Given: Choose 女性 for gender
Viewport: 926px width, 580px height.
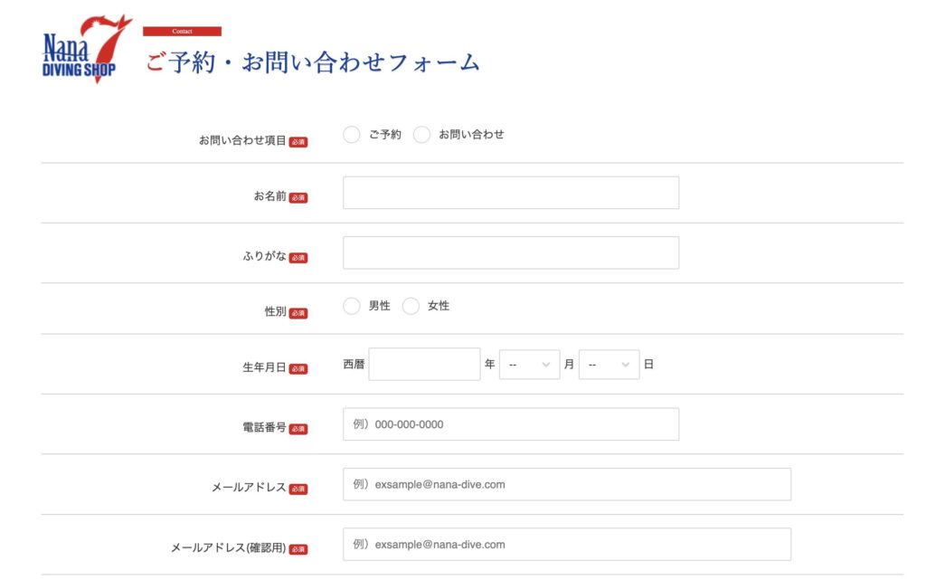Looking at the screenshot, I should click(x=411, y=307).
